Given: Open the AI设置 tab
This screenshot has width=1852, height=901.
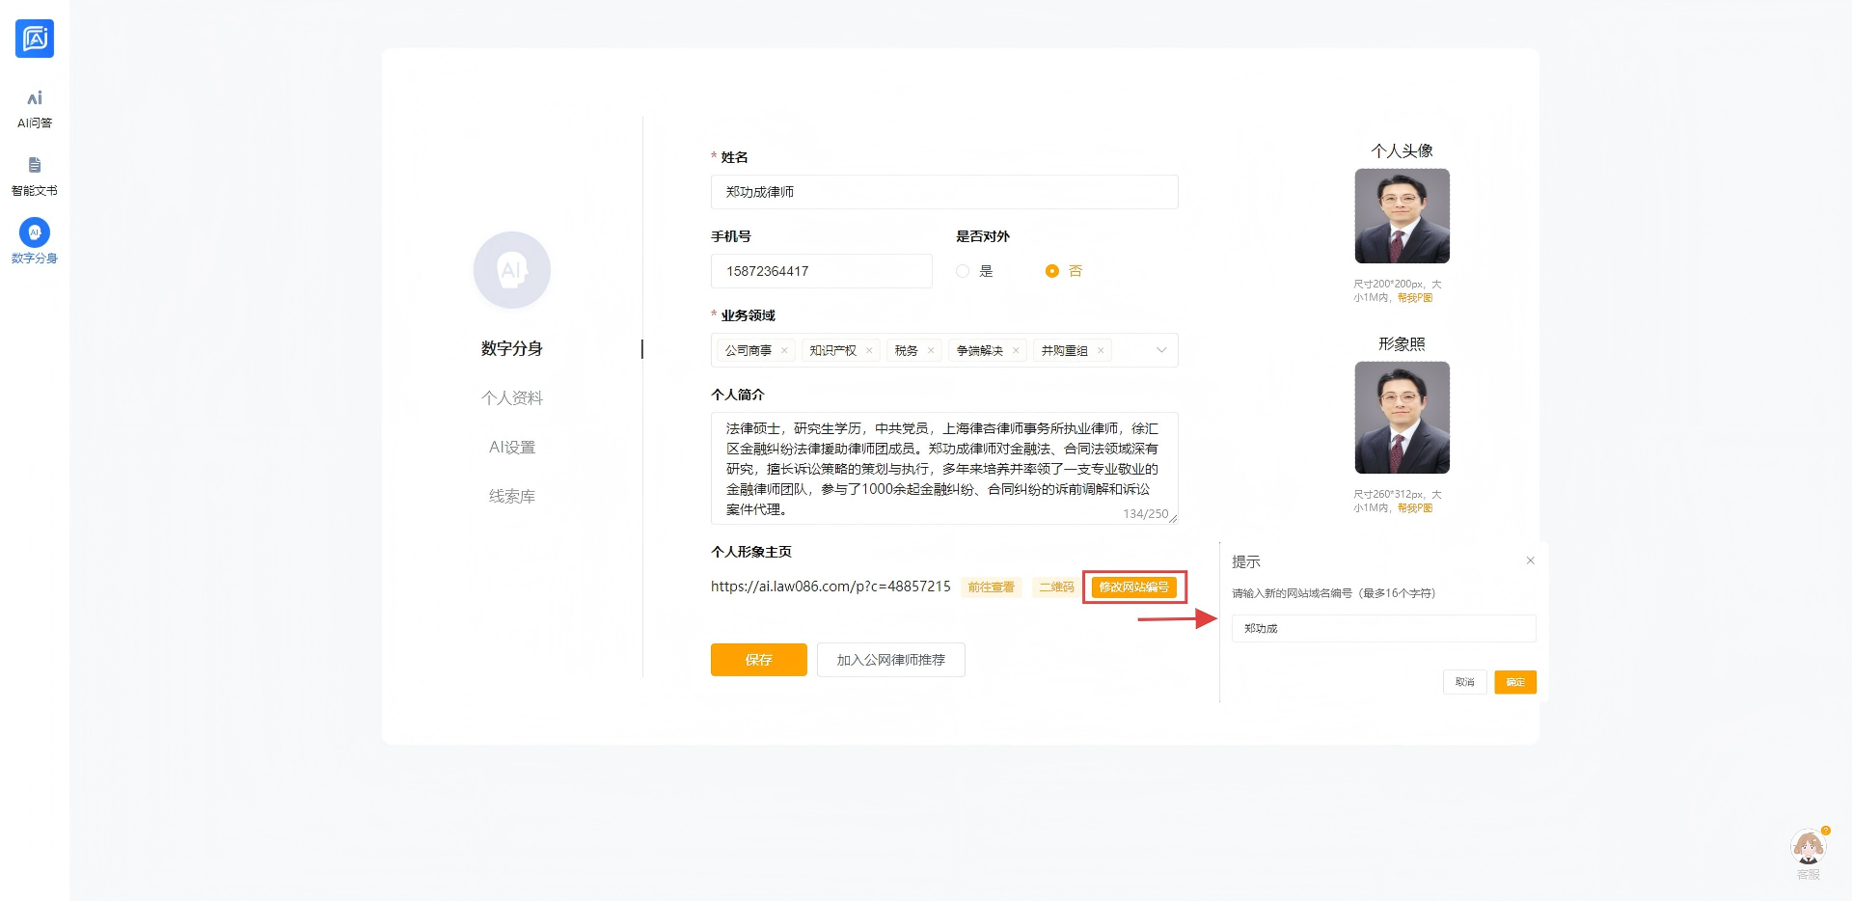Looking at the screenshot, I should [511, 448].
